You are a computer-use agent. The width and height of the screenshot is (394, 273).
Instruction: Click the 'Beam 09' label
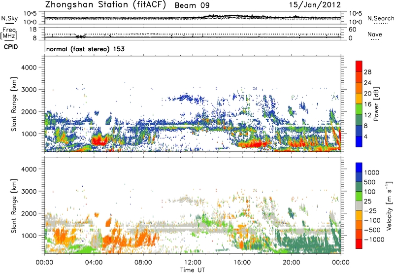(x=192, y=5)
